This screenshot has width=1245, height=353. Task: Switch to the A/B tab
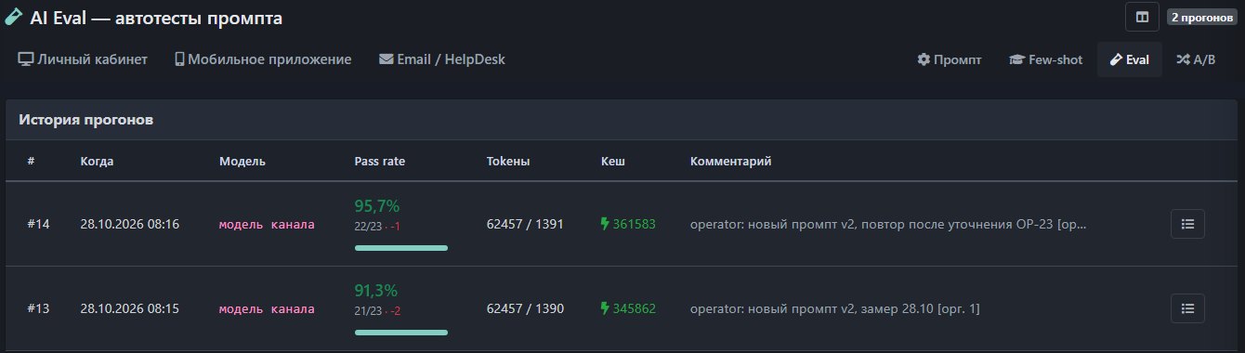[x=1195, y=59]
